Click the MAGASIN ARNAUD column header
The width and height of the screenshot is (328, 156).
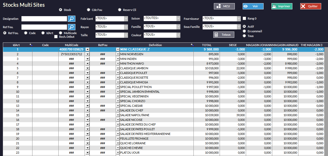(285, 45)
